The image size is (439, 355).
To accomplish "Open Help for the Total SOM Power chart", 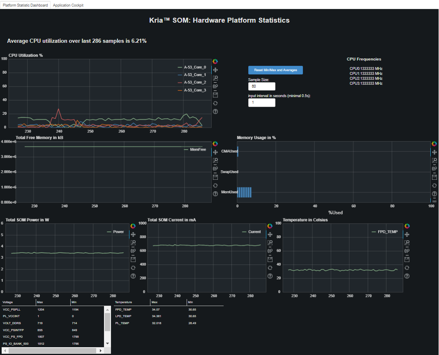I will pos(133,276).
